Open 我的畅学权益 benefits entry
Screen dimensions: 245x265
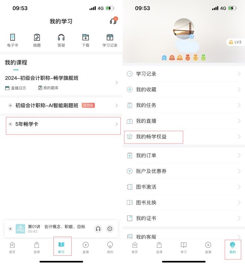click(x=184, y=136)
